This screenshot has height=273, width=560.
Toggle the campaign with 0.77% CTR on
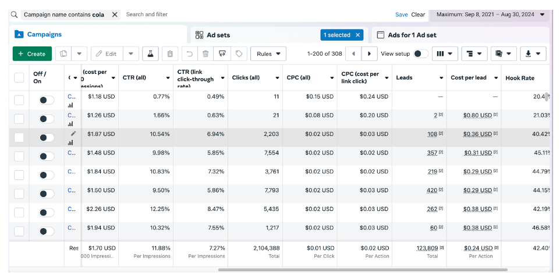[47, 100]
